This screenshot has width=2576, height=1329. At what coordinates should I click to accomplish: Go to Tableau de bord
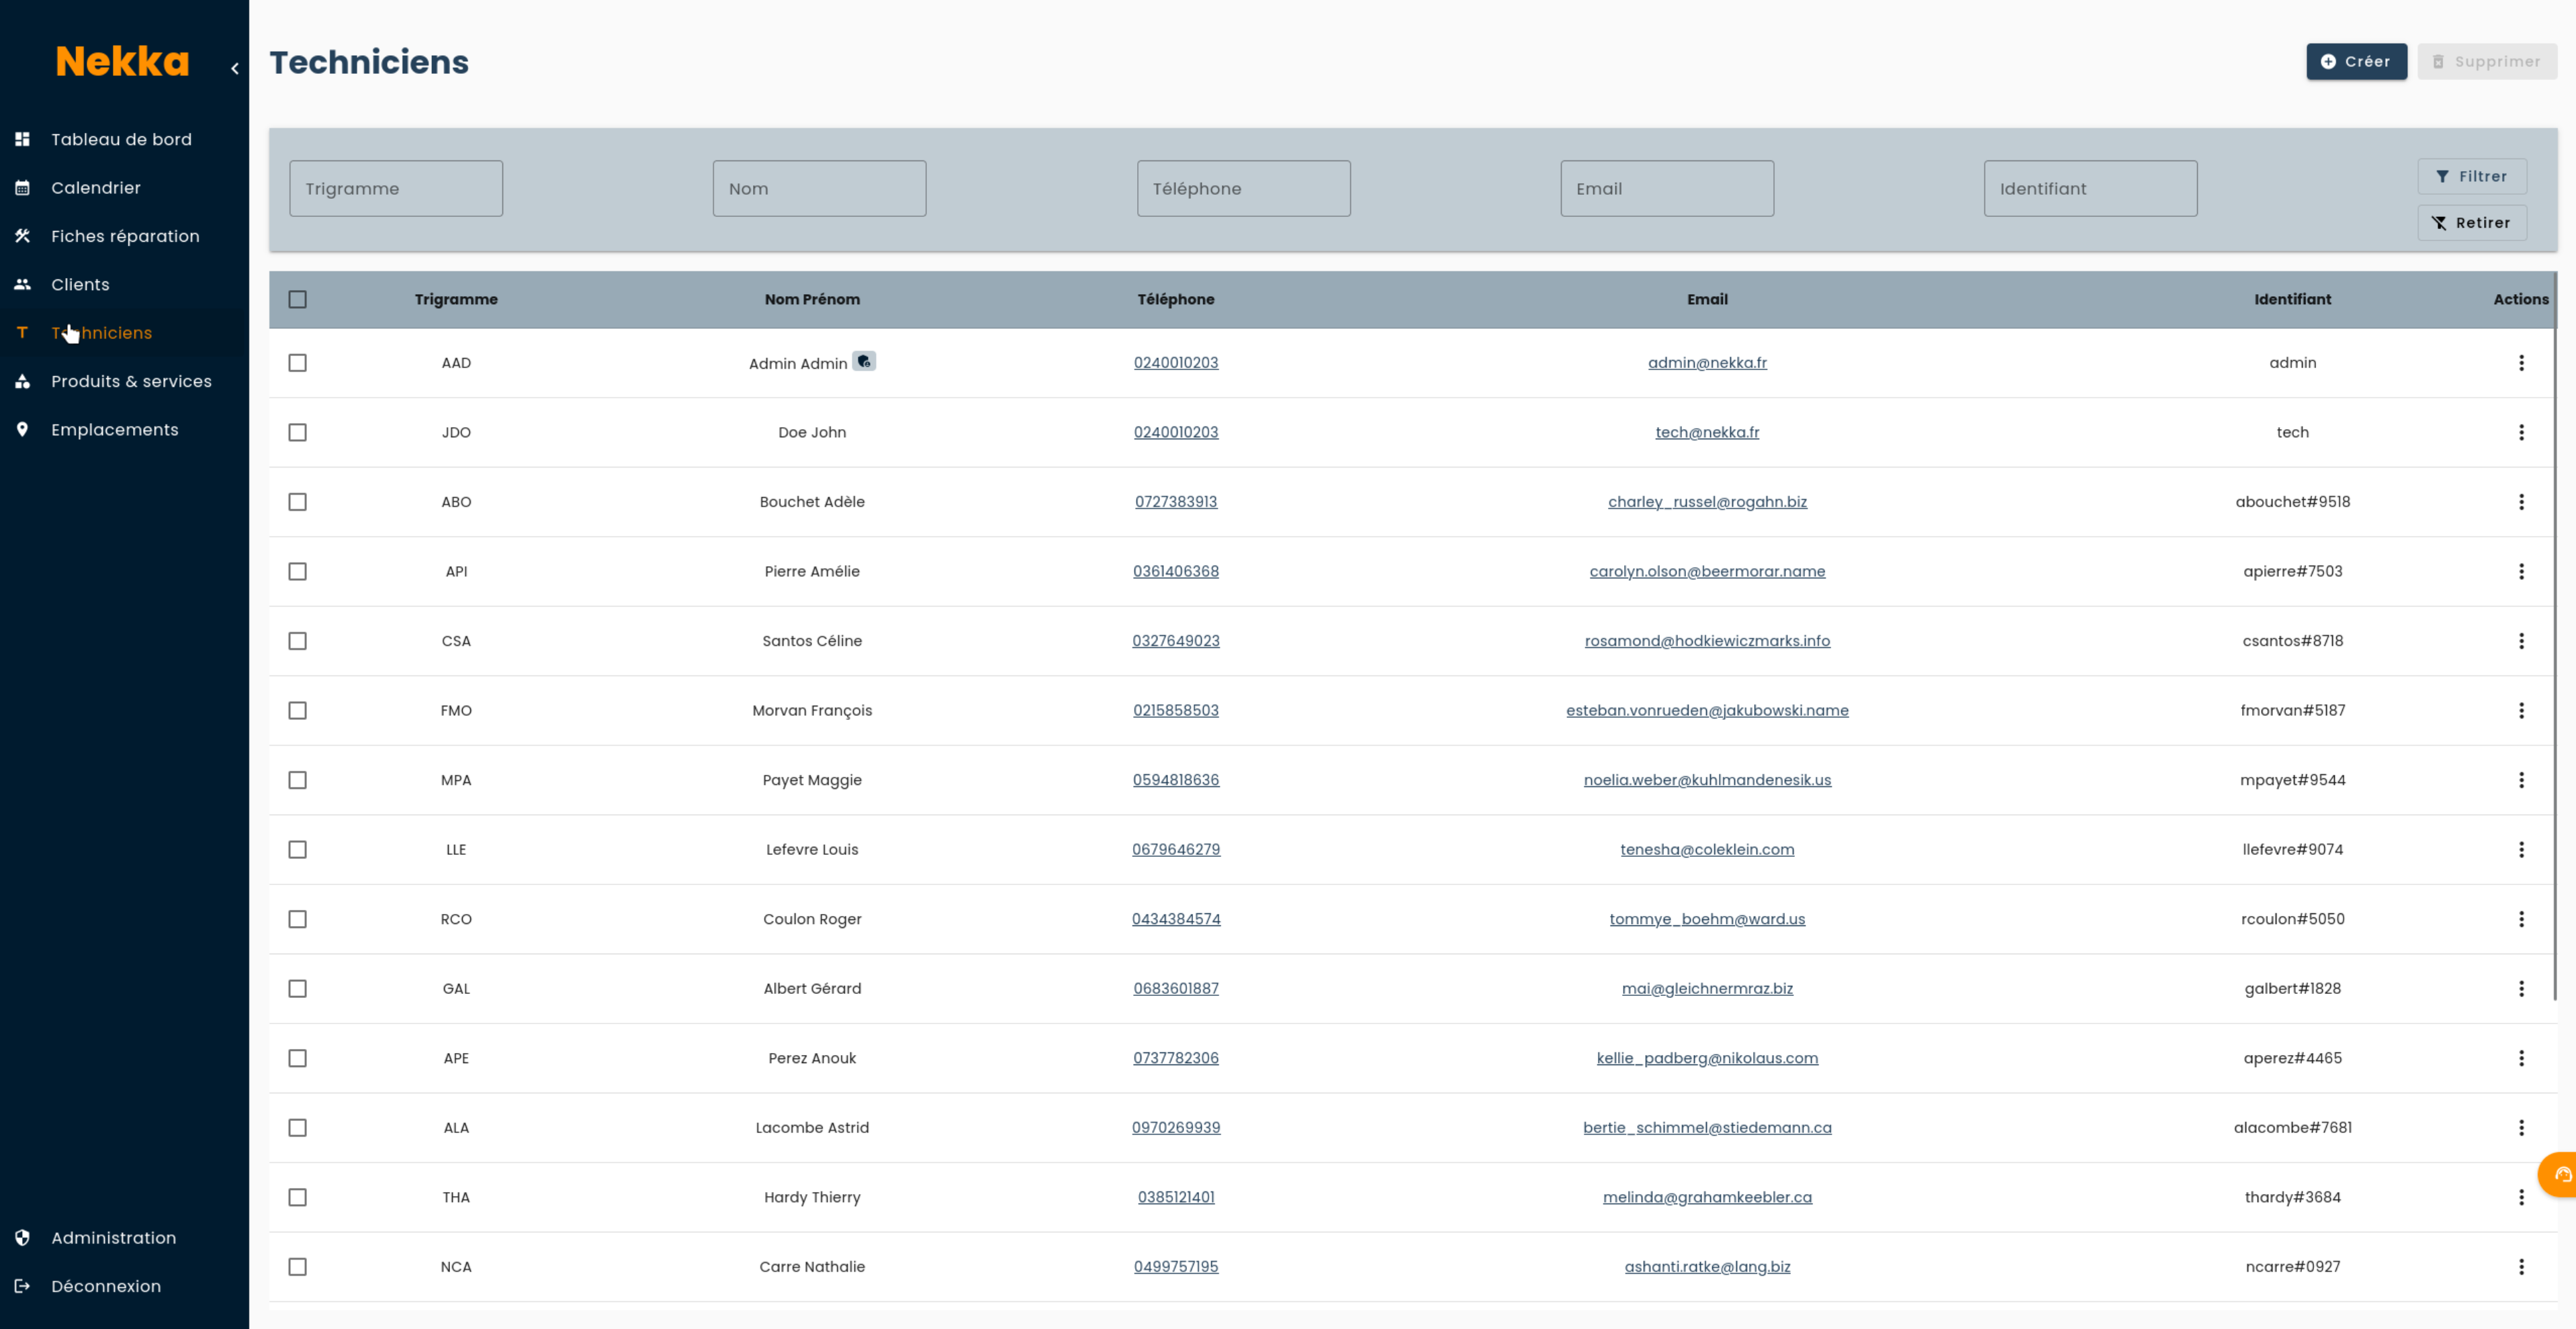[121, 139]
